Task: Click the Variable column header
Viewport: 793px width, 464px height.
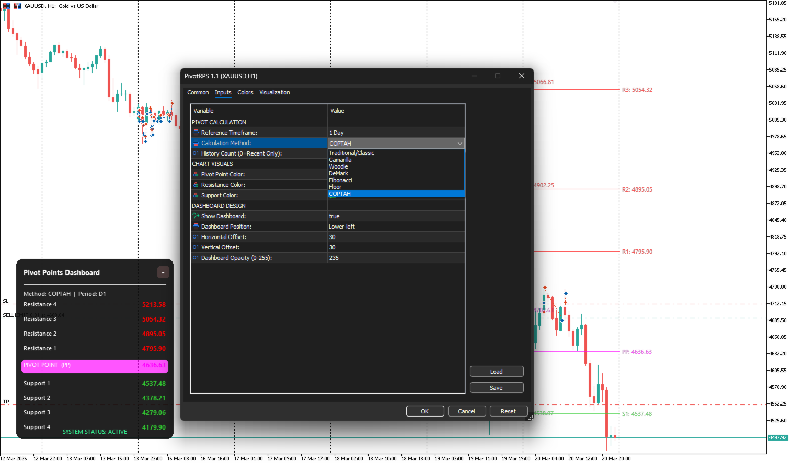Action: pos(259,111)
